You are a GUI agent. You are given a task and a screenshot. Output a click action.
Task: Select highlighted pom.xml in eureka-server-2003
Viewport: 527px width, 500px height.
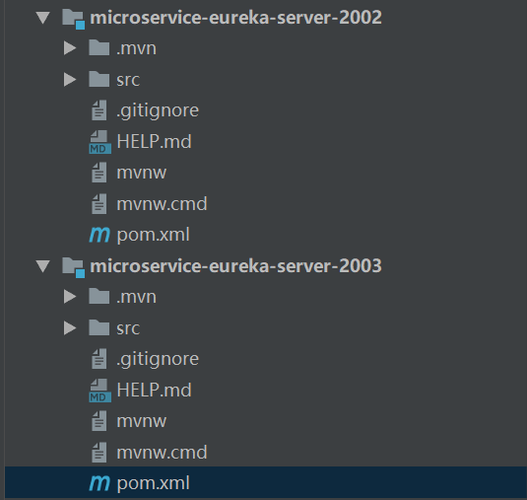point(154,483)
